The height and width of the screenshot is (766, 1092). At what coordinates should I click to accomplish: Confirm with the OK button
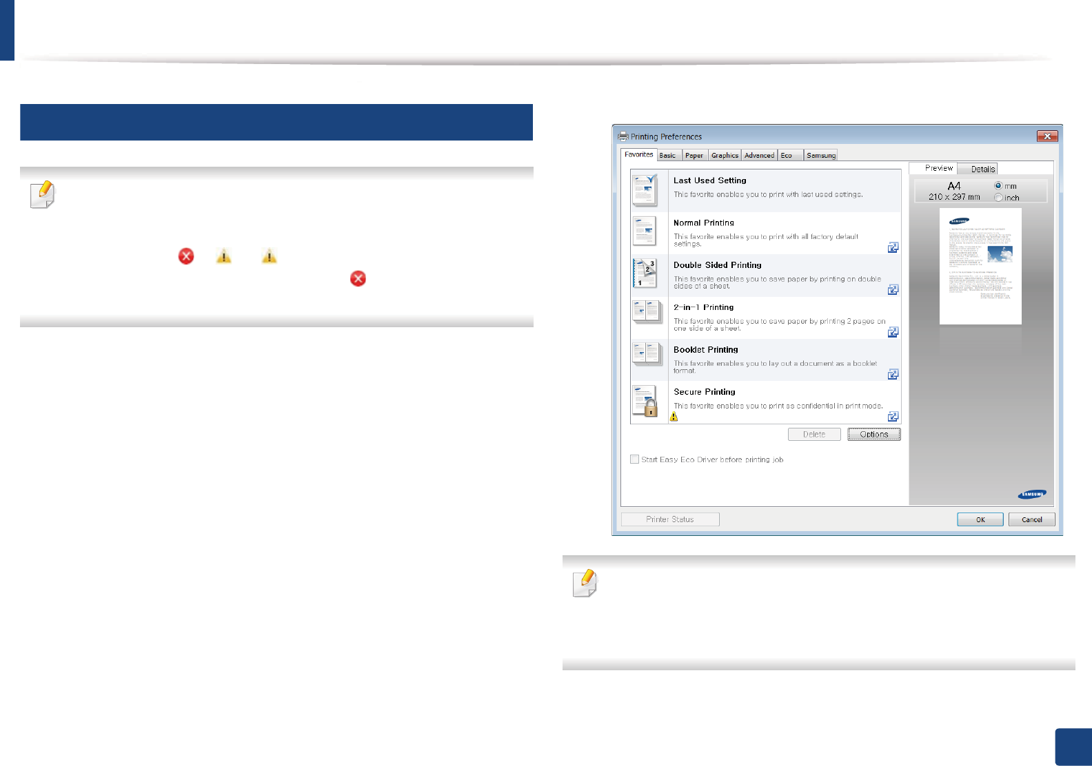[x=980, y=519]
